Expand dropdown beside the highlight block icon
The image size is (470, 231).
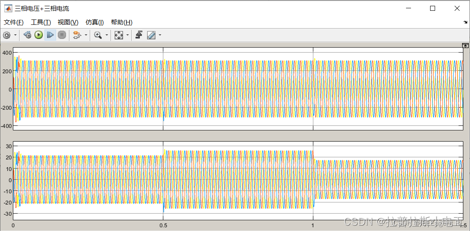pos(86,35)
